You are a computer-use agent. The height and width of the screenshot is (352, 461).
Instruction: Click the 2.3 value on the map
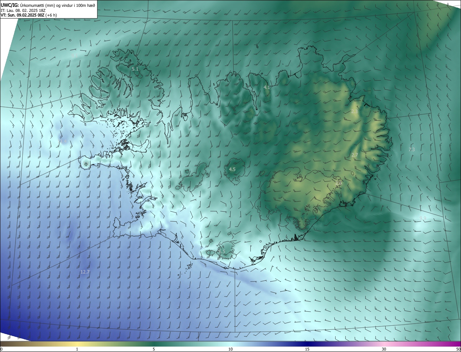(354, 112)
